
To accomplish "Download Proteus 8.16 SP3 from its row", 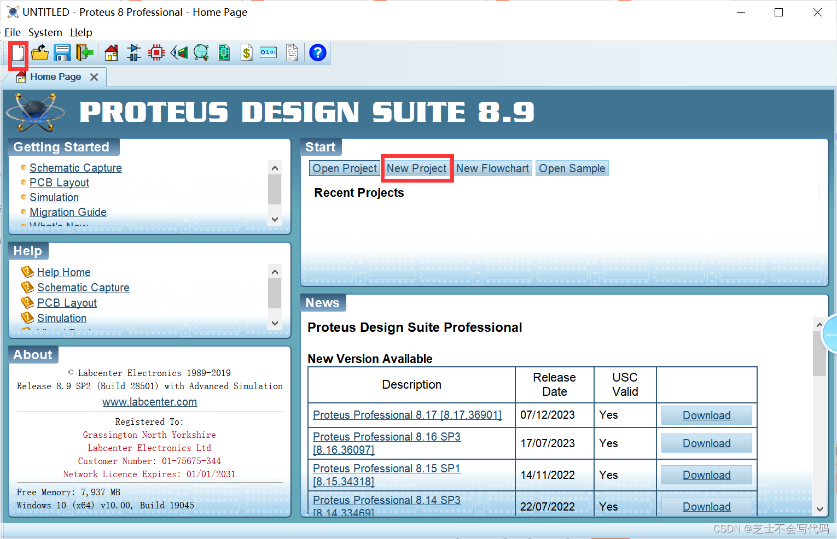I will 706,443.
